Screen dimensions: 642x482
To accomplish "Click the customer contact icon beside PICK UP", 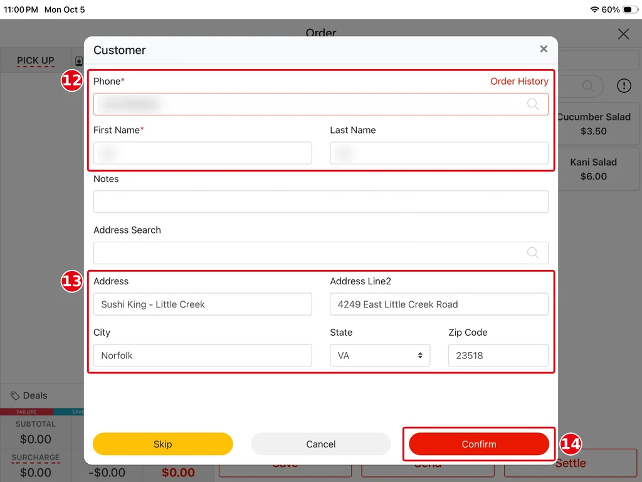I will (x=78, y=61).
